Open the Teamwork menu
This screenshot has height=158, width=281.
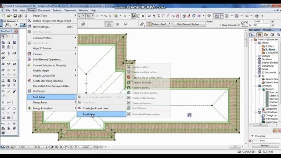click(70, 11)
